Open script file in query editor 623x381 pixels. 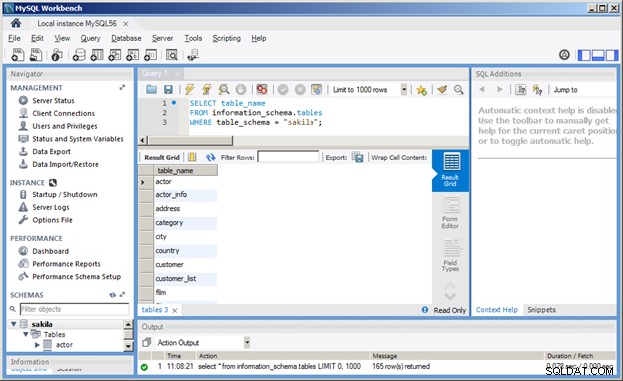click(x=151, y=90)
